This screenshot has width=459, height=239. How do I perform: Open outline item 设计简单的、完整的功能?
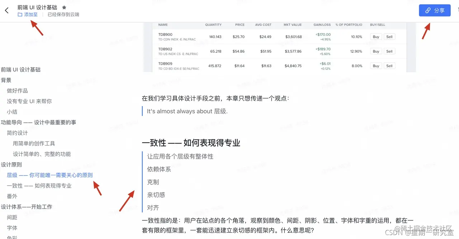tap(42, 154)
